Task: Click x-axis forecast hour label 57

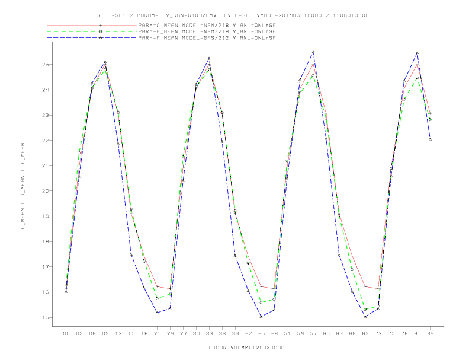Action: (x=313, y=333)
